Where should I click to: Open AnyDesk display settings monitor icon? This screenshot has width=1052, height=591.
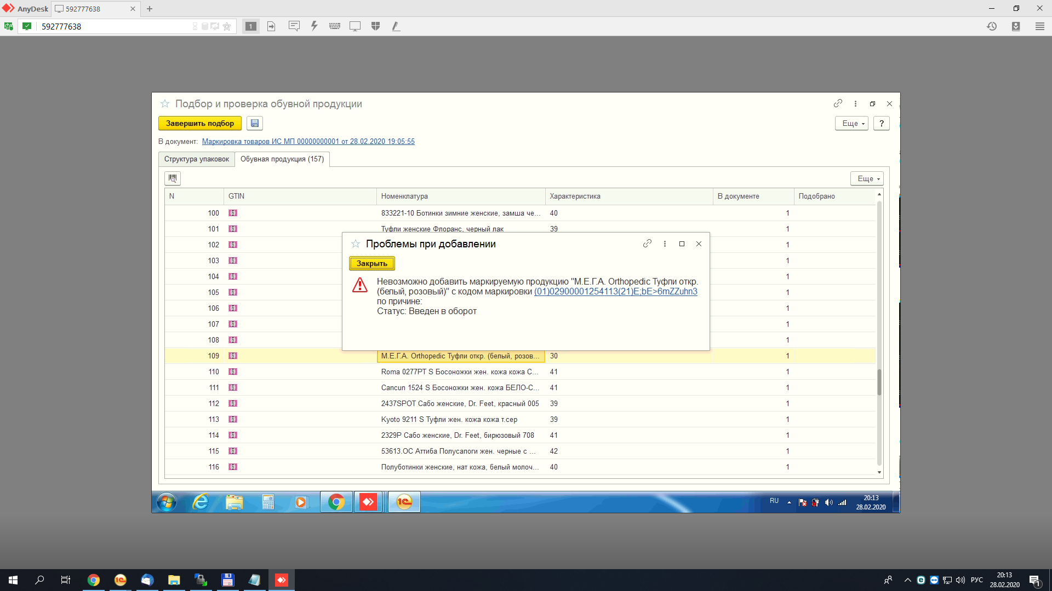click(x=355, y=26)
